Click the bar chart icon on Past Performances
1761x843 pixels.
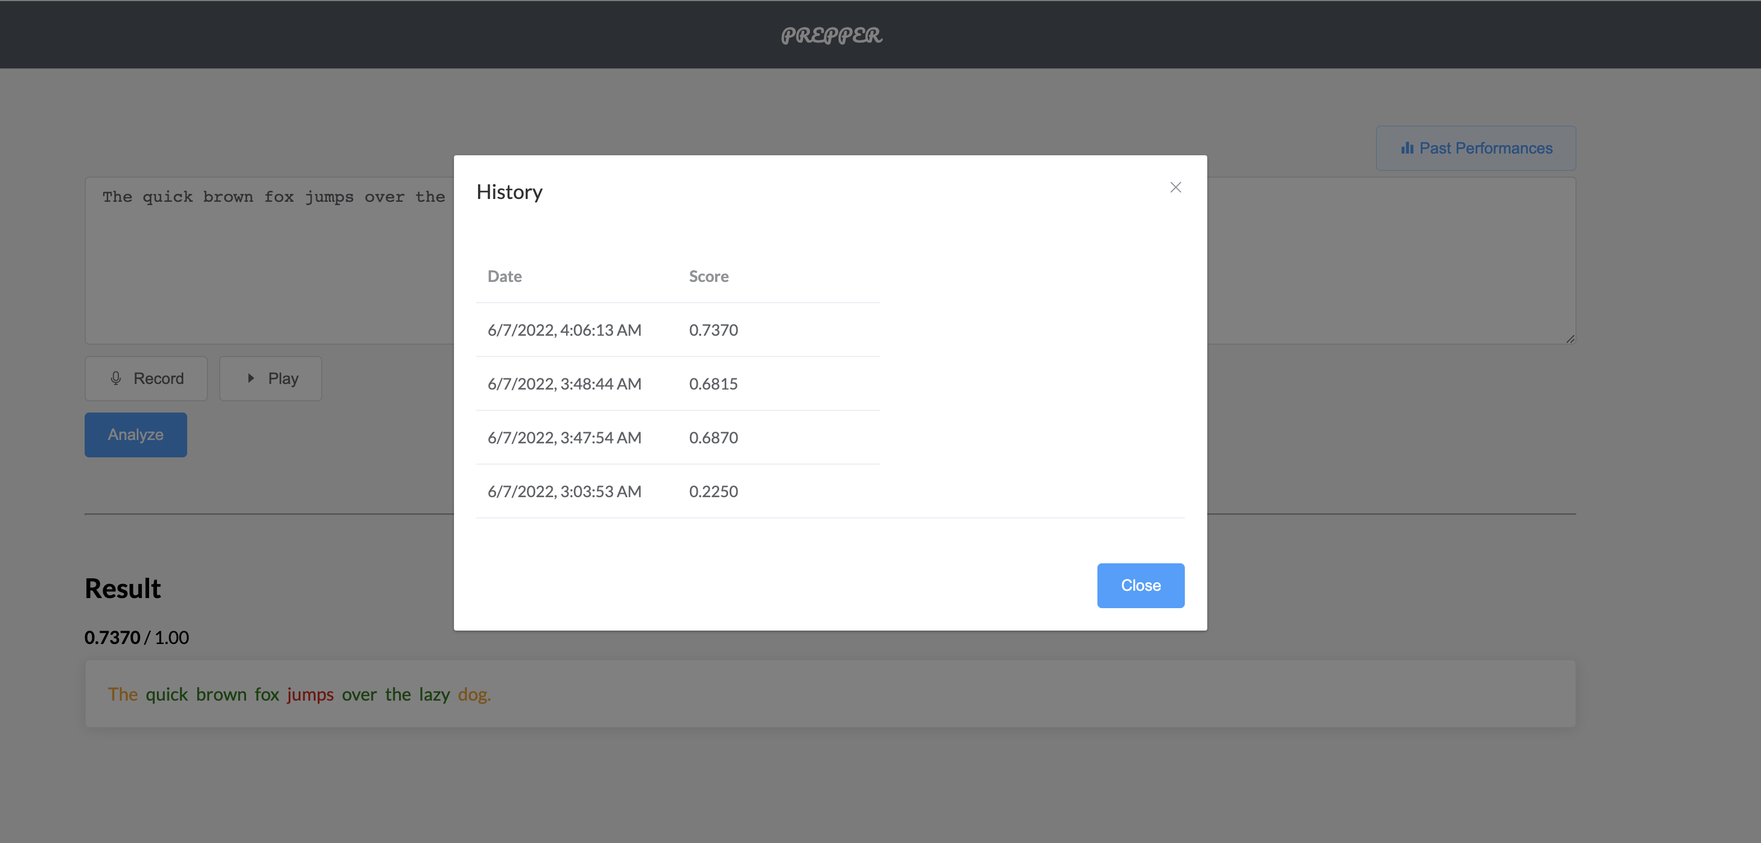pos(1406,149)
